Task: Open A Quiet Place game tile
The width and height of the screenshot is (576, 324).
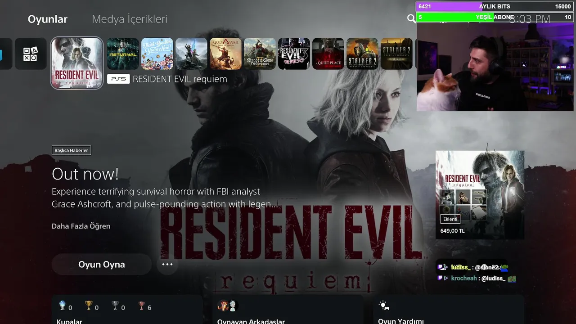Action: click(x=328, y=54)
